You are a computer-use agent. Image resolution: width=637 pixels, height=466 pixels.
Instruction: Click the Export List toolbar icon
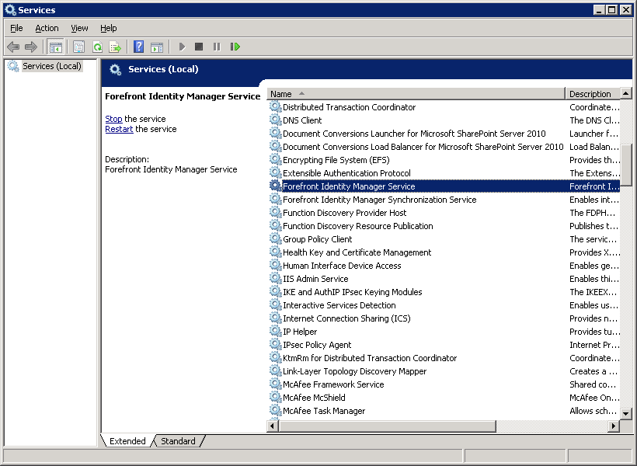pos(116,47)
